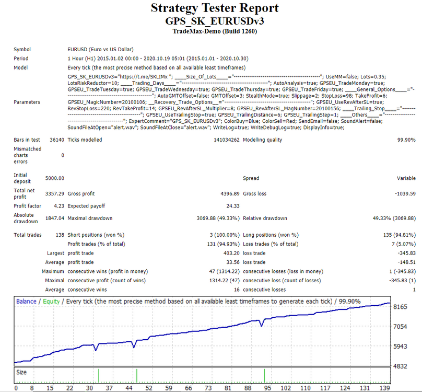Click Initial deposit value 5000.00
The image size is (422, 392).
pos(55,178)
